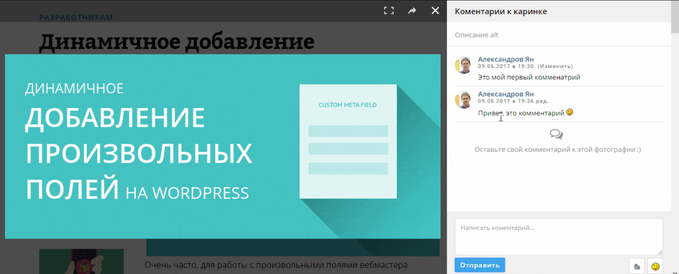The height and width of the screenshot is (274, 679).
Task: Click the Динамичное добавление article title
Action: [177, 42]
